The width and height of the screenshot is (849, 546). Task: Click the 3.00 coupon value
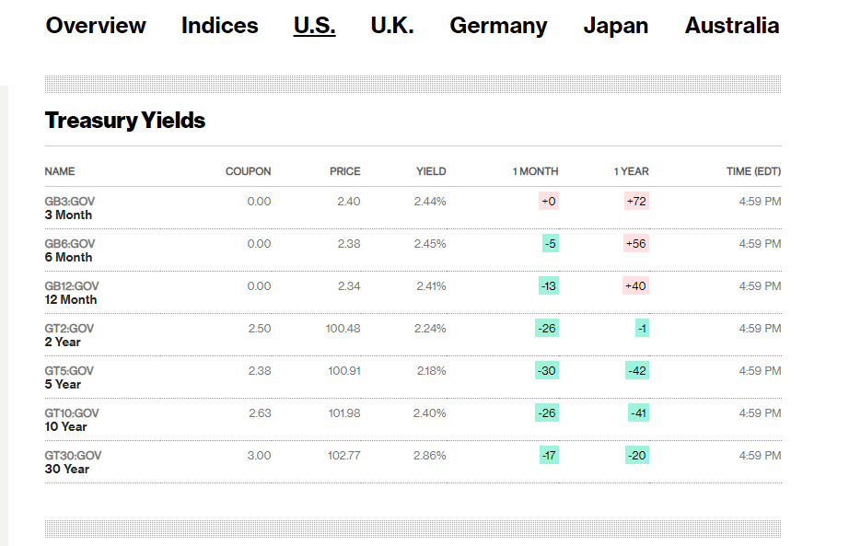tap(260, 455)
